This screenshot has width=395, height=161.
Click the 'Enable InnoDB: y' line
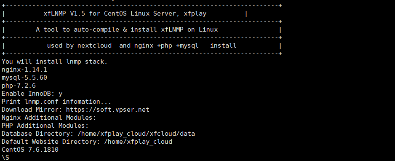(32, 94)
